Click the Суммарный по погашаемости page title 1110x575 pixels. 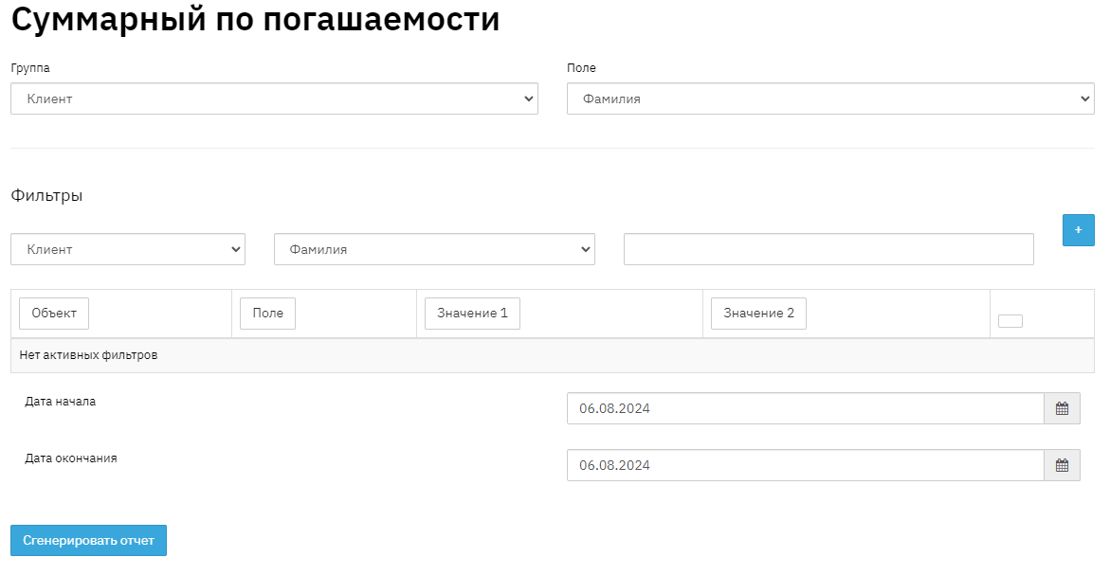point(255,19)
